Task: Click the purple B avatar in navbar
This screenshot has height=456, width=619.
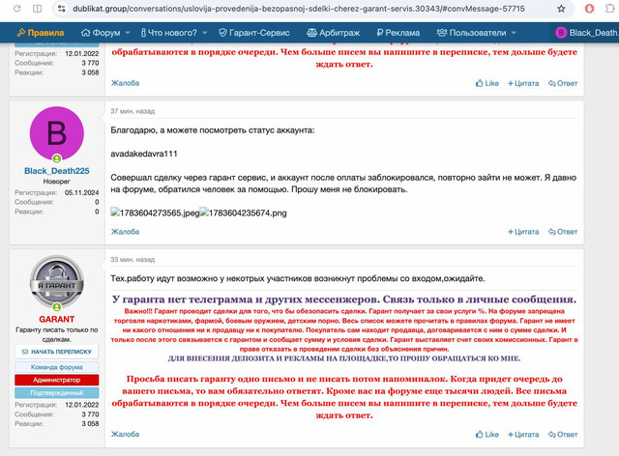Action: 561,33
